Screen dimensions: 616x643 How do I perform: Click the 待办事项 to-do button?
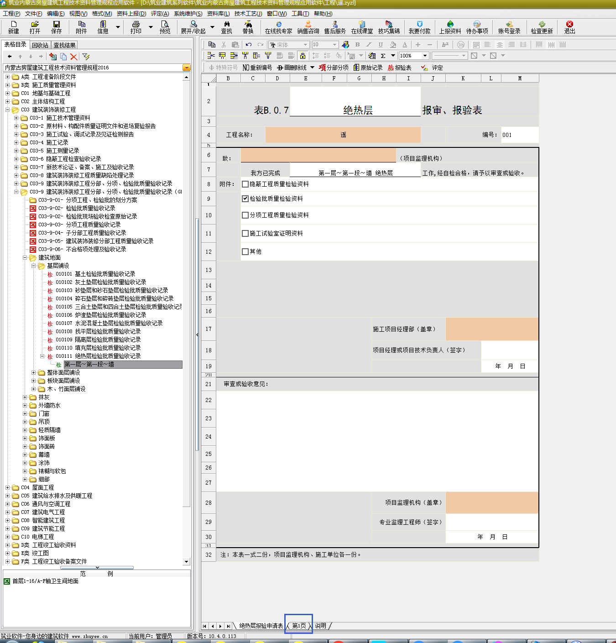tap(477, 27)
